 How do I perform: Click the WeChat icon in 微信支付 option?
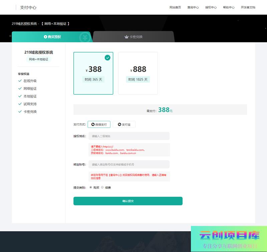(93, 124)
